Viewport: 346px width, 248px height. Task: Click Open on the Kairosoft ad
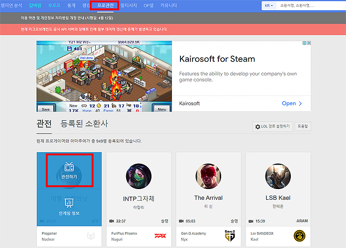[292, 103]
